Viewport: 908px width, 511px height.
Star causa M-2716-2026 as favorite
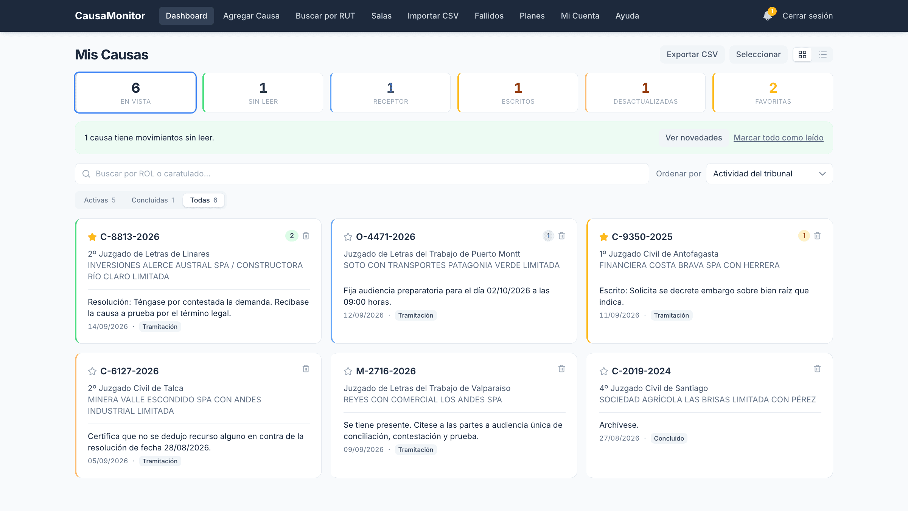[x=348, y=371]
